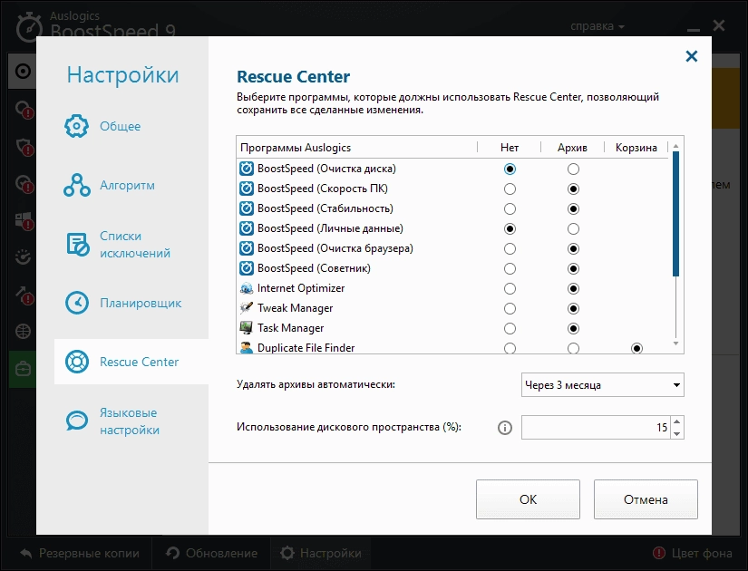
Task: Click the Обновление refresh icon
Action: (x=172, y=554)
